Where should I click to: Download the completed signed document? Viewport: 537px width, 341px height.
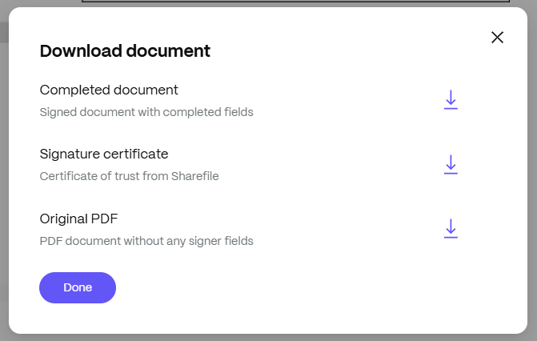[x=451, y=100]
